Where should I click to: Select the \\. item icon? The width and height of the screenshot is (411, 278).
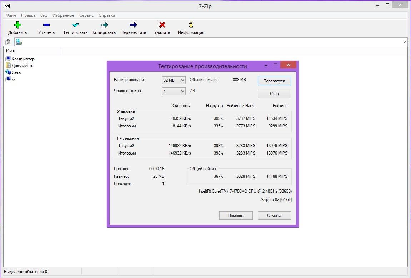click(8, 79)
